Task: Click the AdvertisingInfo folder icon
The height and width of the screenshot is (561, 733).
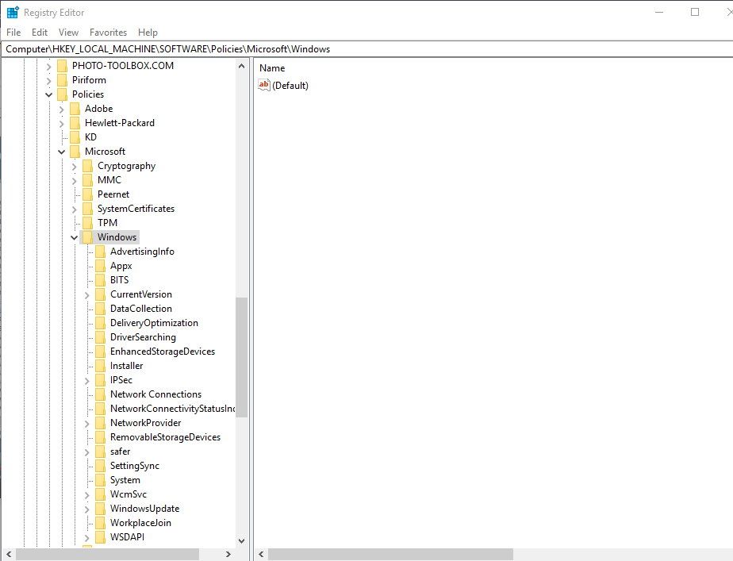Action: 100,252
